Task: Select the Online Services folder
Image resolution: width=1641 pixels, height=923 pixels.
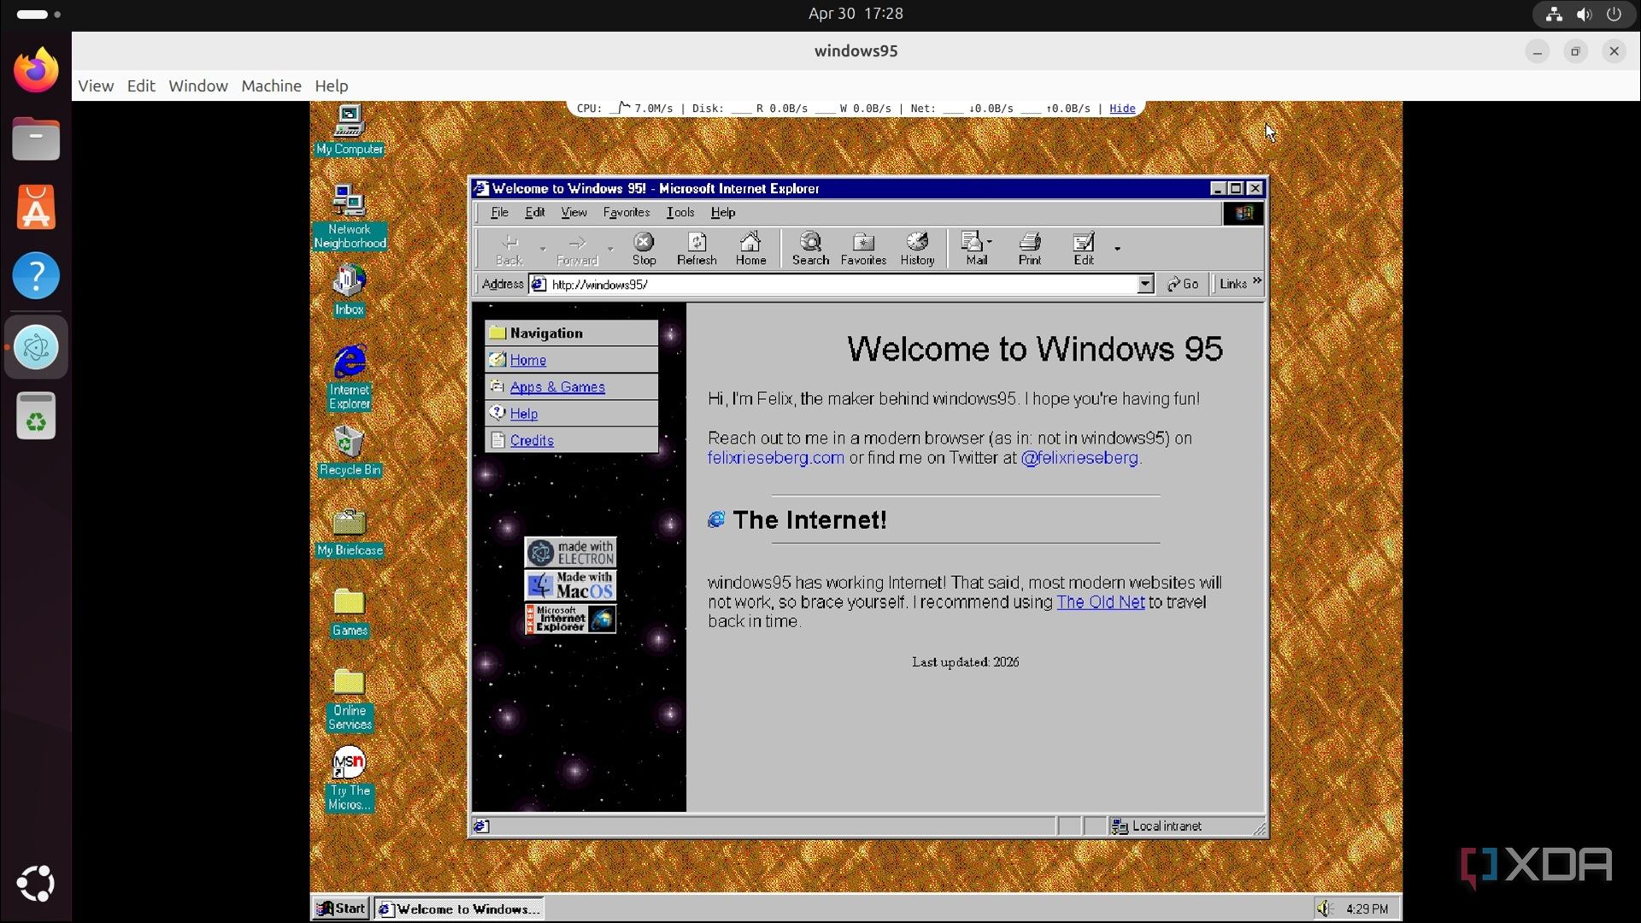Action: (x=349, y=699)
